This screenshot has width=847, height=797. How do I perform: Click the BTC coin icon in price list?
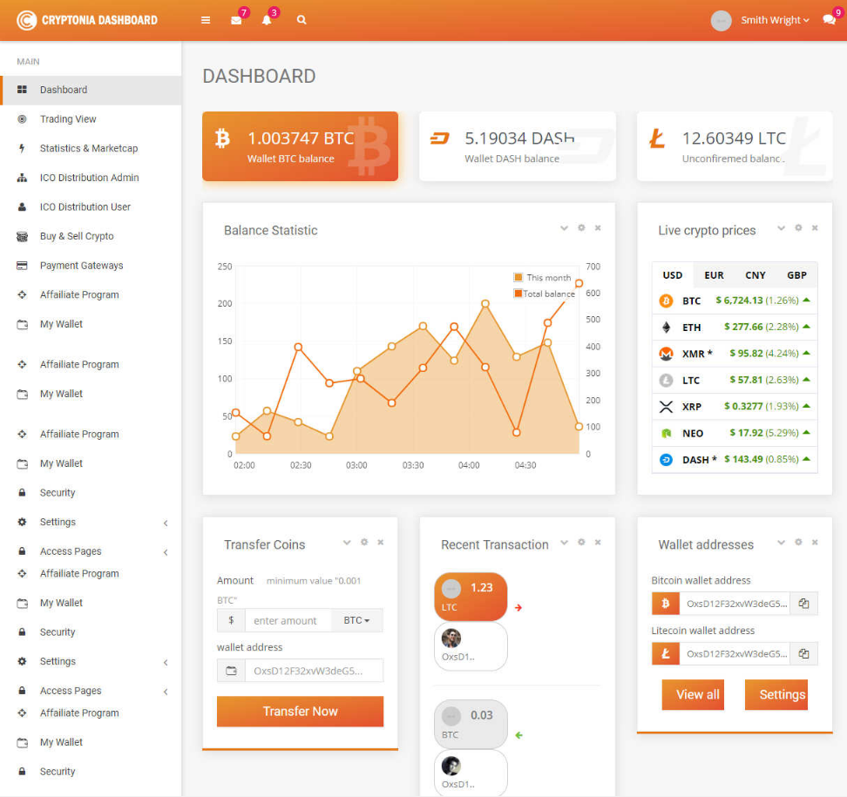pyautogui.click(x=666, y=301)
